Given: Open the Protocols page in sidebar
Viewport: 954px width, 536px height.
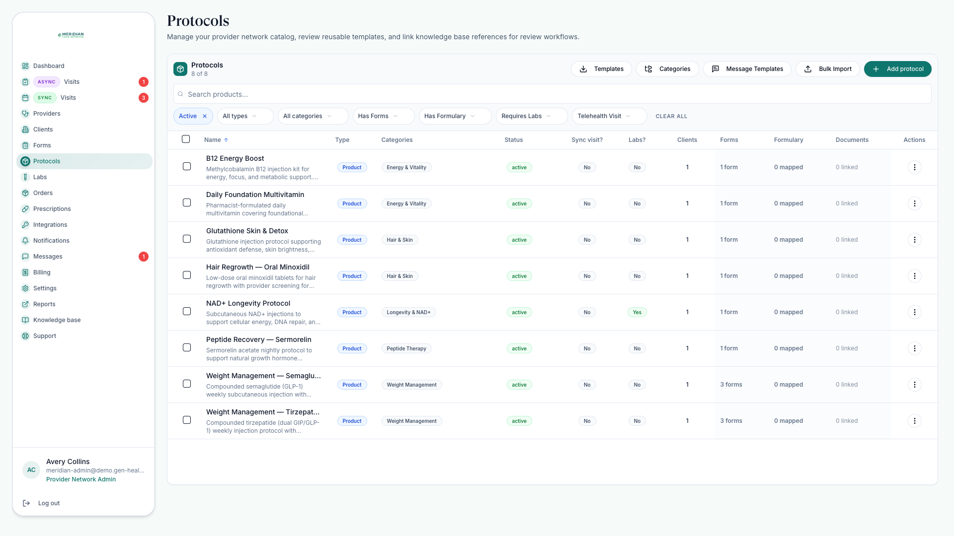Looking at the screenshot, I should 84,161.
